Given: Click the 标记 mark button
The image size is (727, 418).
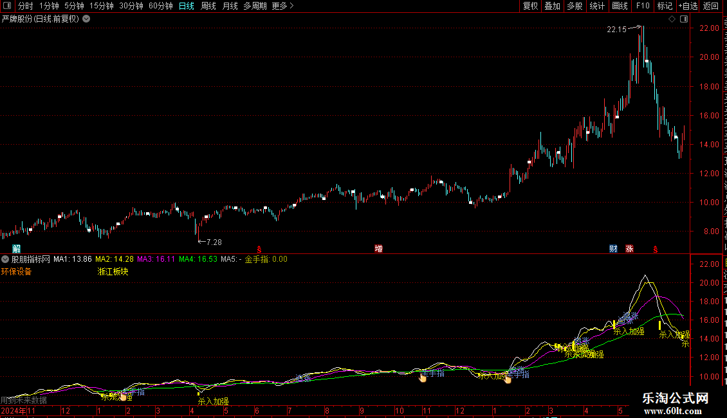Looking at the screenshot, I should 665,6.
